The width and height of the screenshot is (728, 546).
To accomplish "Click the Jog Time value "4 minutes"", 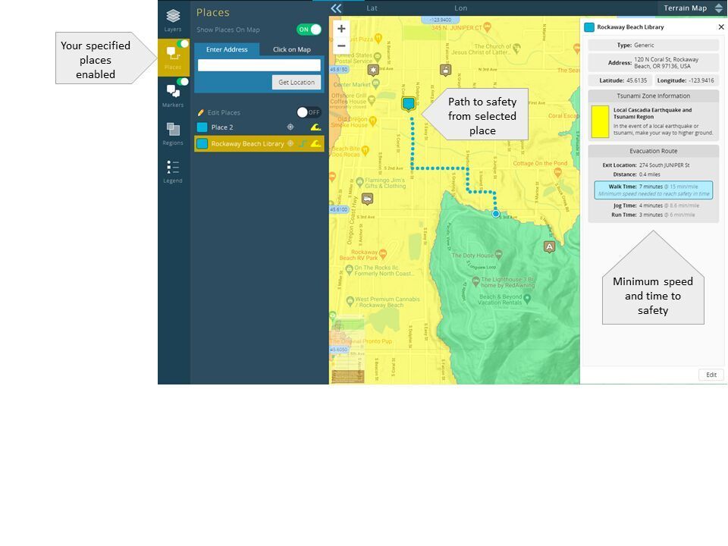I will (651, 206).
